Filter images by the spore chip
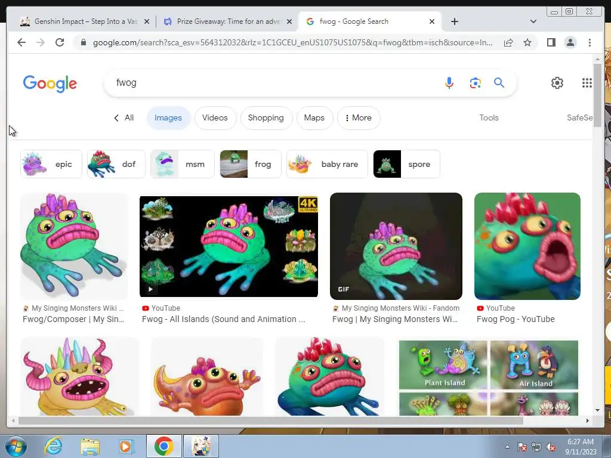 406,164
